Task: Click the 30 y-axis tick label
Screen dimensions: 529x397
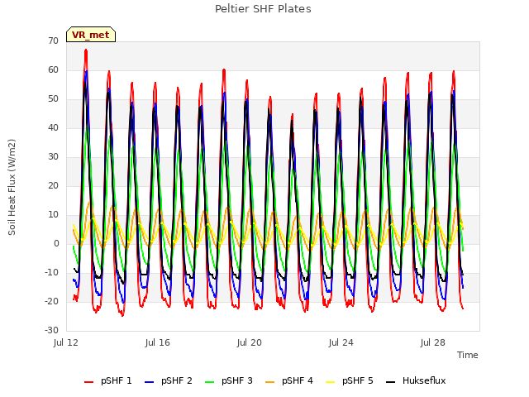Action: 53,156
